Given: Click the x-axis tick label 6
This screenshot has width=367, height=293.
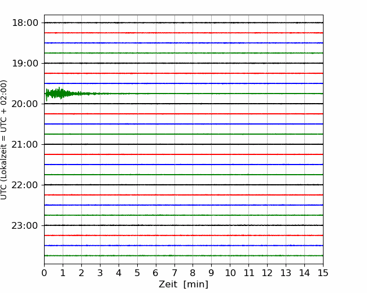Looking at the screenshot, I should [156, 273].
